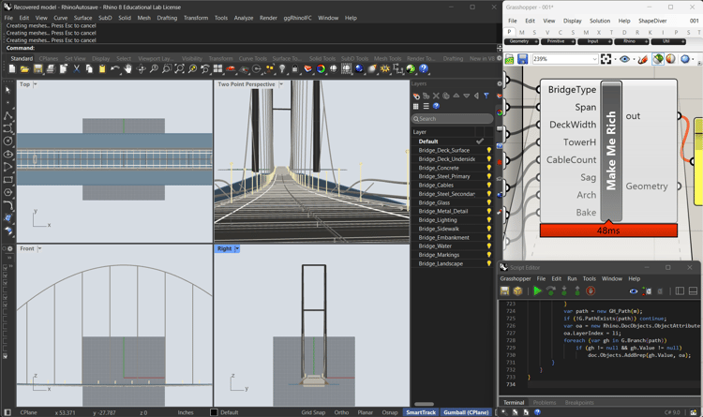
Task: Toggle visibility bulb for Bridge_Cables layer
Action: (488, 186)
